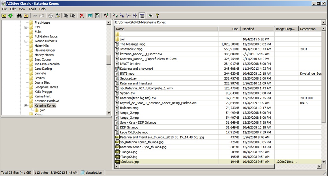The height and width of the screenshot is (176, 328).
Task: Open the File menu
Action: coord(4,9)
